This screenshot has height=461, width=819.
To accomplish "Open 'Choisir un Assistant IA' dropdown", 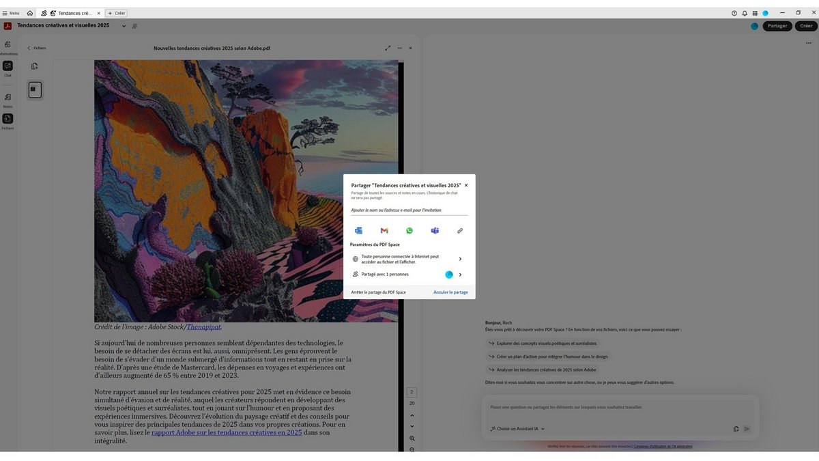I will click(x=517, y=429).
